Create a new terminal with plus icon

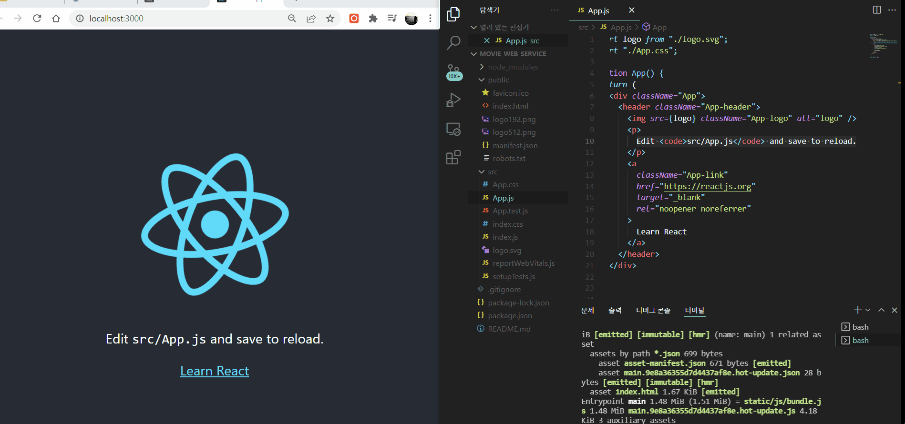coord(858,310)
